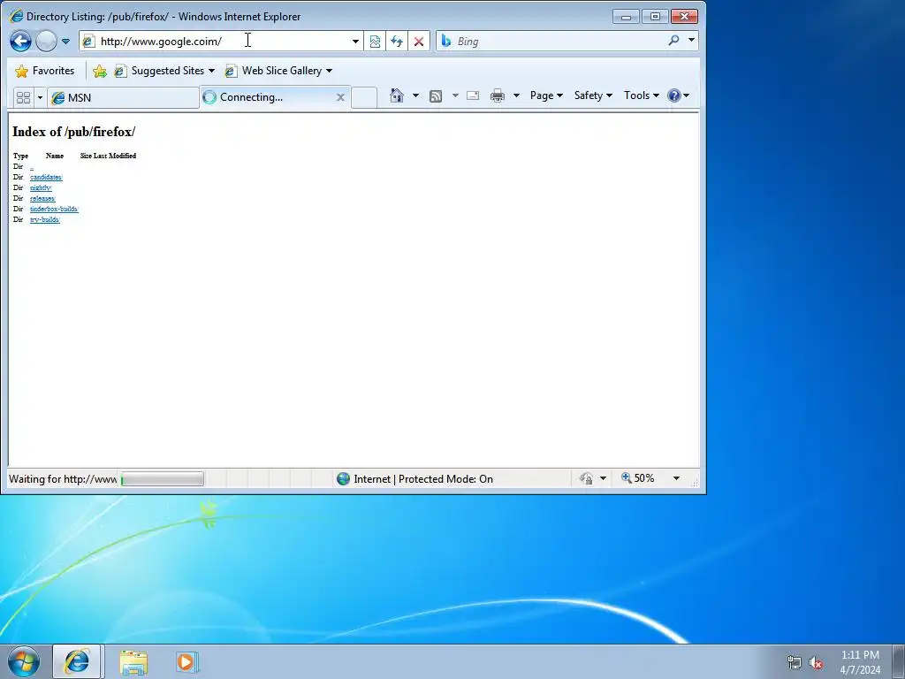Open the Help question mark menu
905x679 pixels.
pos(678,95)
